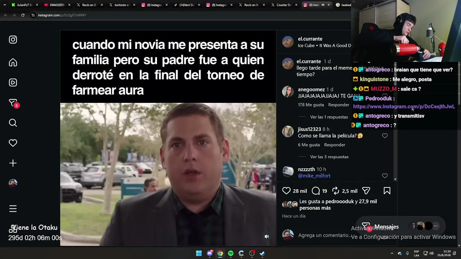The width and height of the screenshot is (461, 259).
Task: Click the browser forward arrow
Action: click(14, 15)
